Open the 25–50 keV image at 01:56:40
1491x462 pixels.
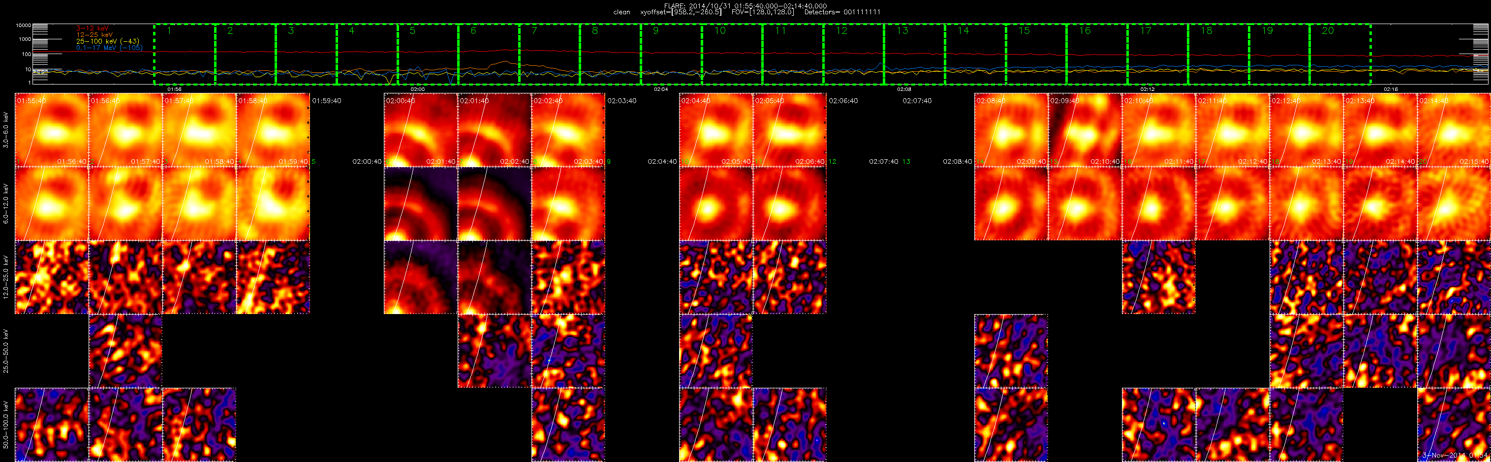(x=125, y=351)
